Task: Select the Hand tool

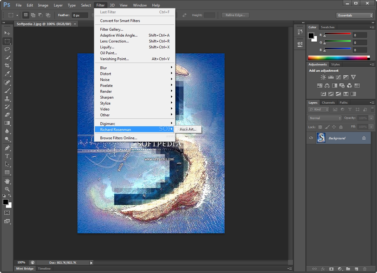Action: pyautogui.click(x=7, y=181)
